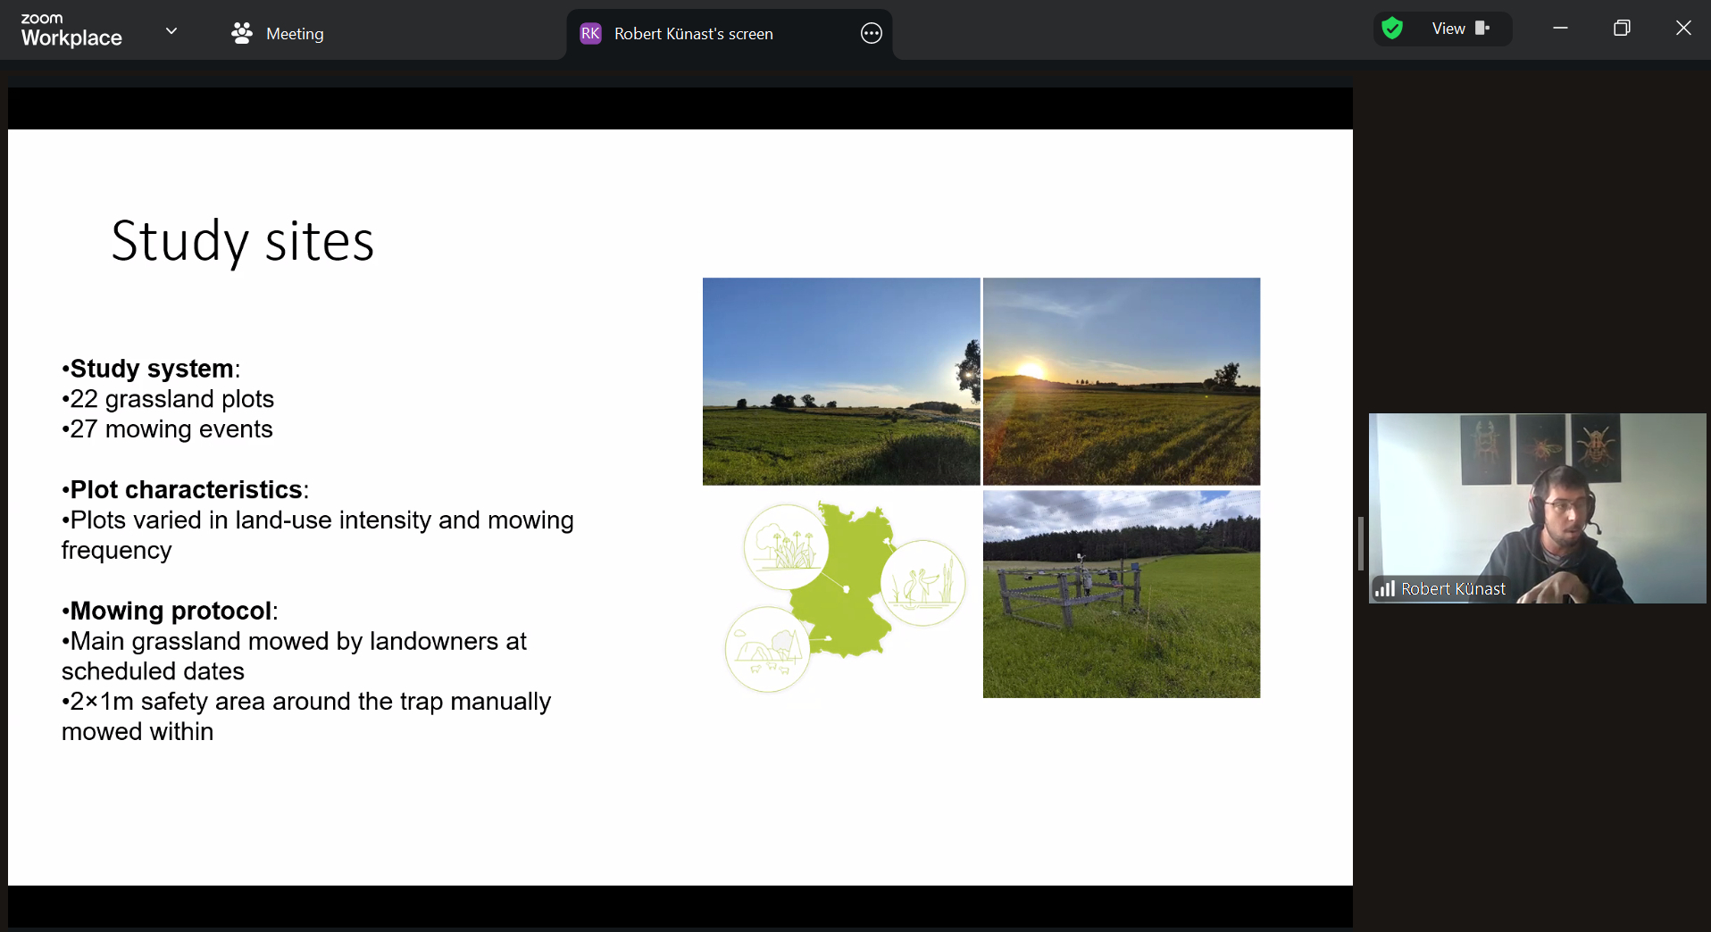Open the View layout options

(x=1448, y=29)
